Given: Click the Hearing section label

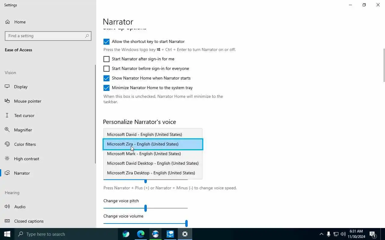Looking at the screenshot, I should pos(12,193).
